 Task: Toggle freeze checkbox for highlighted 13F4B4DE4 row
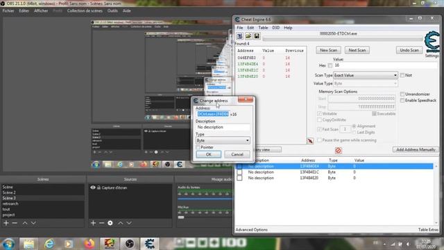239,166
